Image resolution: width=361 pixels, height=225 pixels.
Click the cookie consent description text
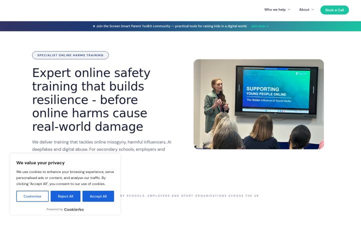[65, 177]
